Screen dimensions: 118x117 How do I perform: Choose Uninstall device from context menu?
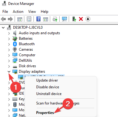[49, 94]
